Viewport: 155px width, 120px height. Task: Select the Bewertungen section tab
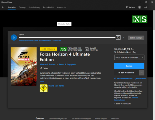[x=101, y=118]
